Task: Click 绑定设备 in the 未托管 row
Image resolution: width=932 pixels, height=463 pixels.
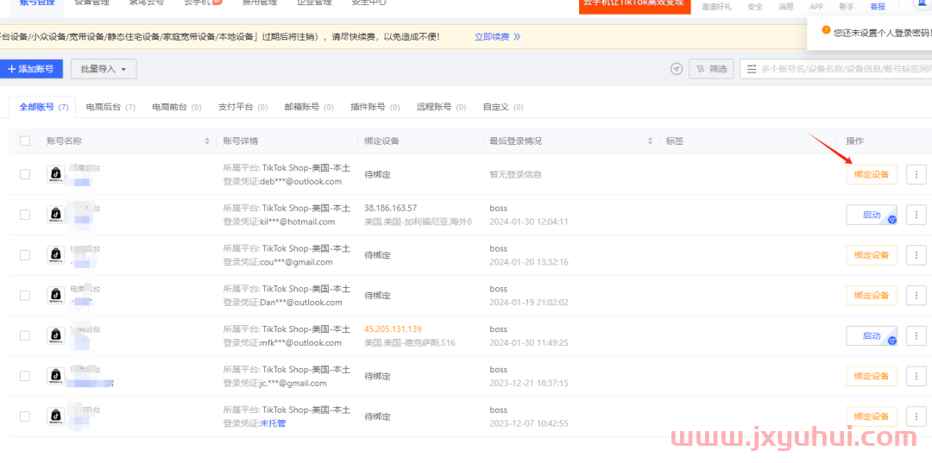Action: coord(872,416)
